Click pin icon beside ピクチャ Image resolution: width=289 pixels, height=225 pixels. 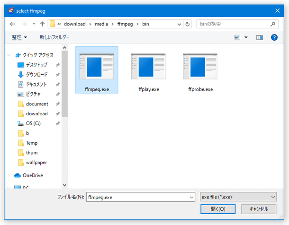(x=58, y=94)
